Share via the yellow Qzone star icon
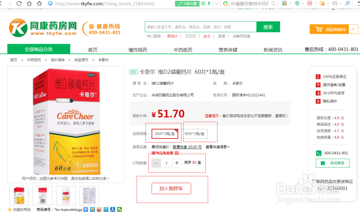Image resolution: width=360 pixels, height=212 pixels. [x=92, y=209]
